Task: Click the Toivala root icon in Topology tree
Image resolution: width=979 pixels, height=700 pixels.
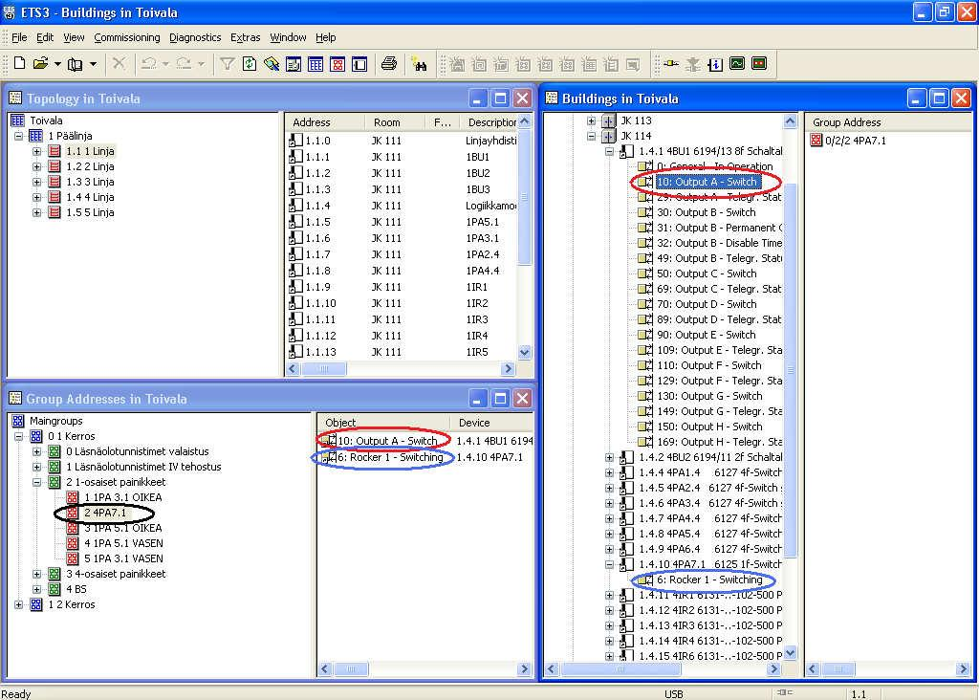Action: click(17, 120)
